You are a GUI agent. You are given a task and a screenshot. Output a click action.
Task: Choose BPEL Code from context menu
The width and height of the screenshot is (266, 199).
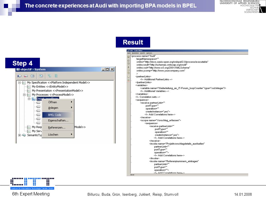coord(58,115)
